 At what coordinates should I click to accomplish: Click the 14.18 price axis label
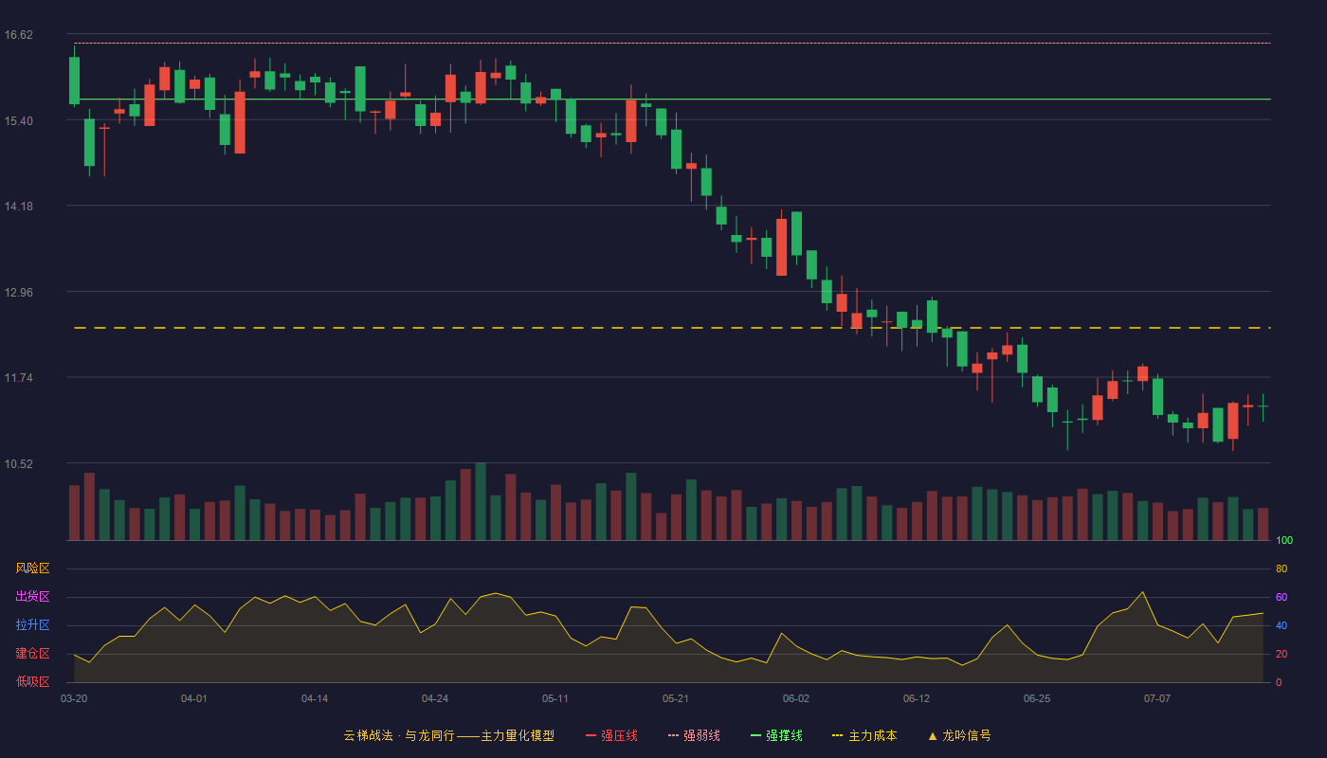(x=18, y=207)
